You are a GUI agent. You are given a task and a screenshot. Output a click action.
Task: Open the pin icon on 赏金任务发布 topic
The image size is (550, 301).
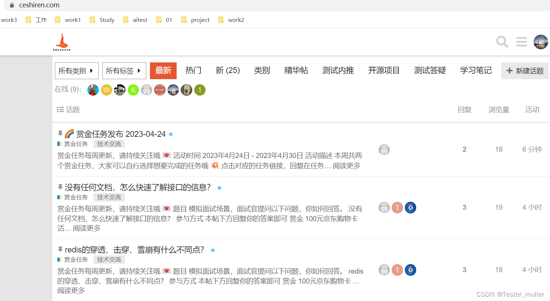click(60, 134)
